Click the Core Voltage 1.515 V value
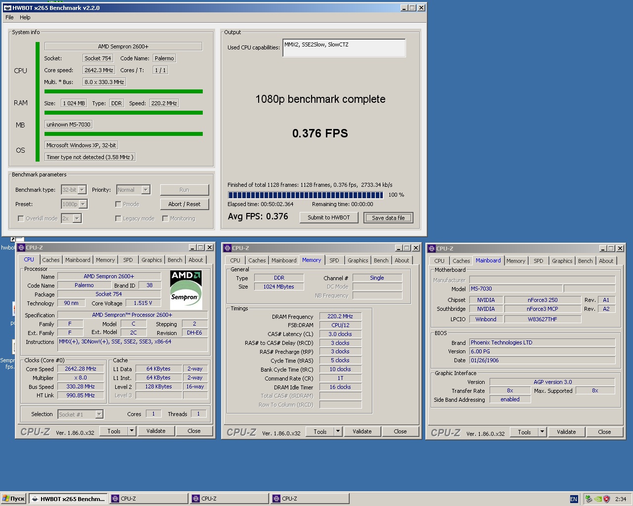The width and height of the screenshot is (633, 506). point(143,303)
